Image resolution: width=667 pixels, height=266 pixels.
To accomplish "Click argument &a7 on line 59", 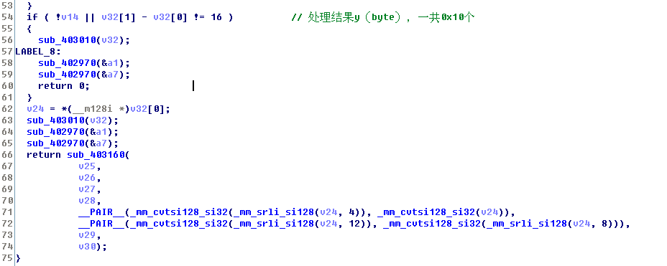I will point(110,75).
